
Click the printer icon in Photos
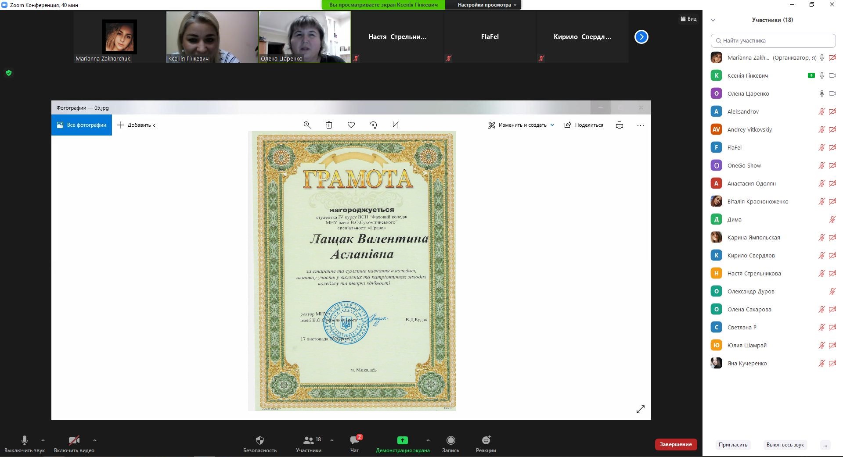click(619, 125)
